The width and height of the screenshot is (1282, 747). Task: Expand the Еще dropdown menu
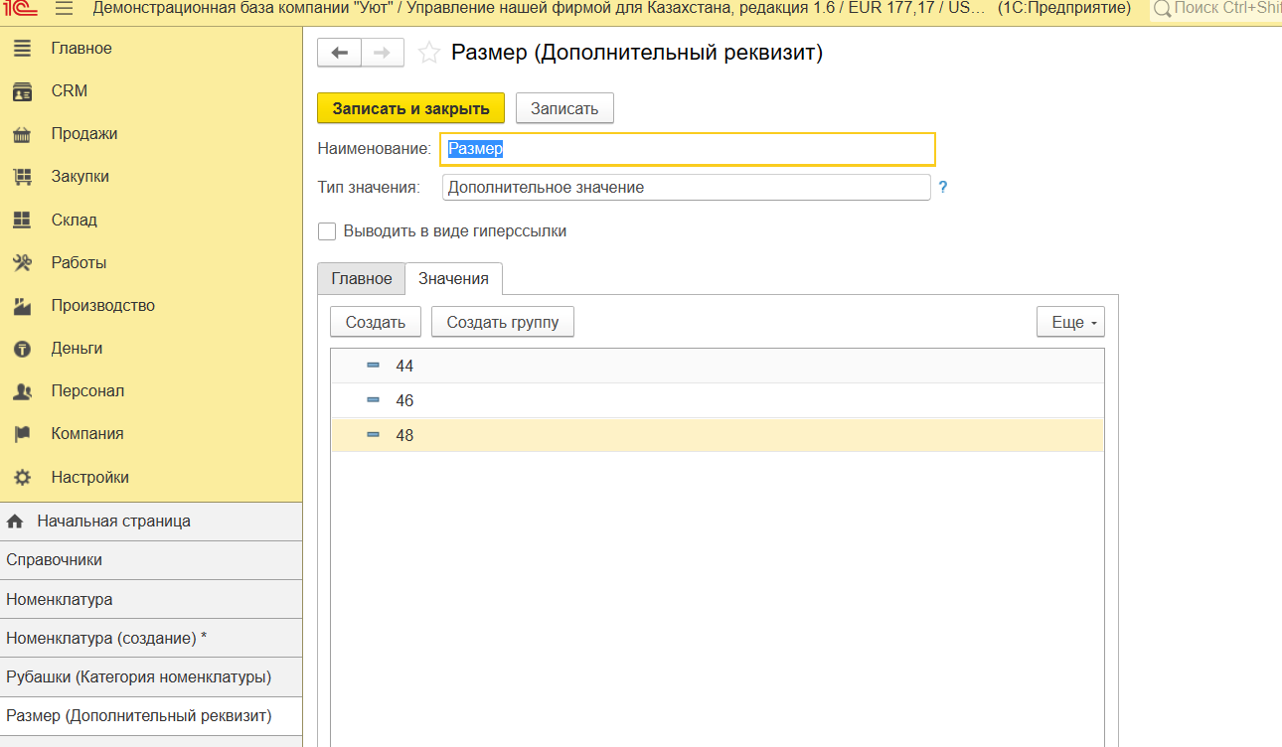click(x=1069, y=322)
